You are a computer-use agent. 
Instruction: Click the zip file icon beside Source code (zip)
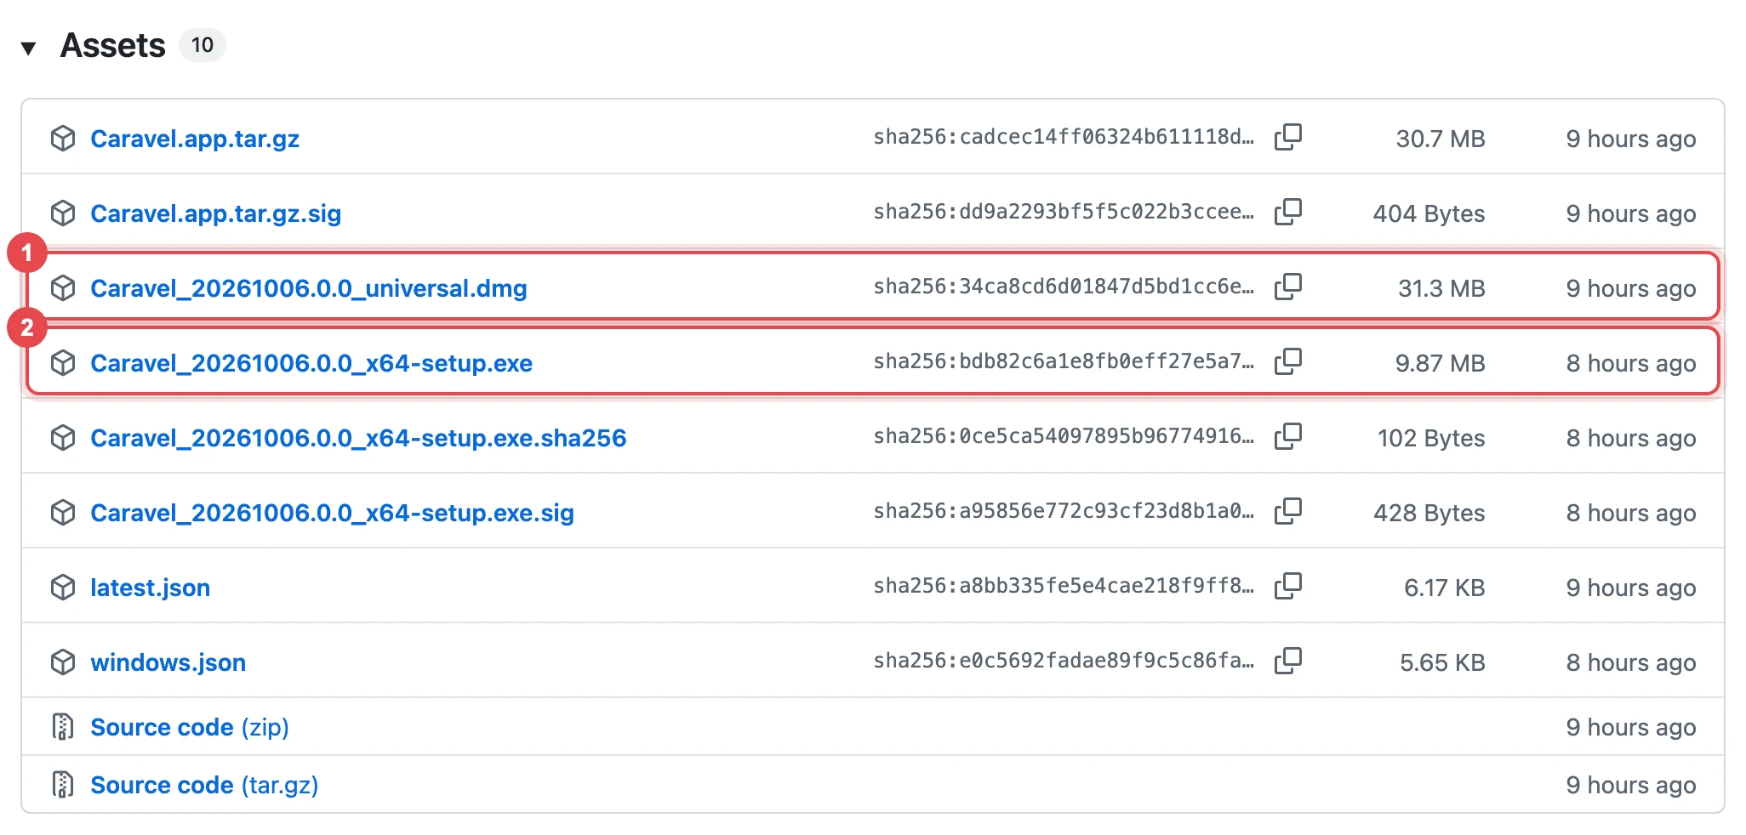click(63, 726)
